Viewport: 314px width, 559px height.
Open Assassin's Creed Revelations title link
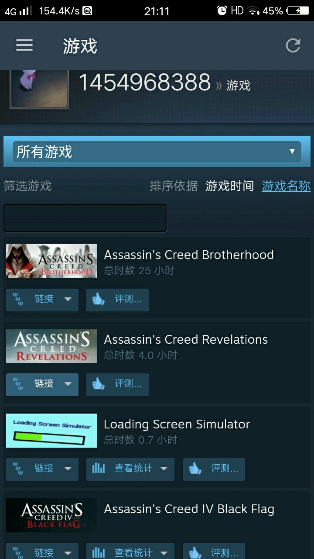point(186,339)
